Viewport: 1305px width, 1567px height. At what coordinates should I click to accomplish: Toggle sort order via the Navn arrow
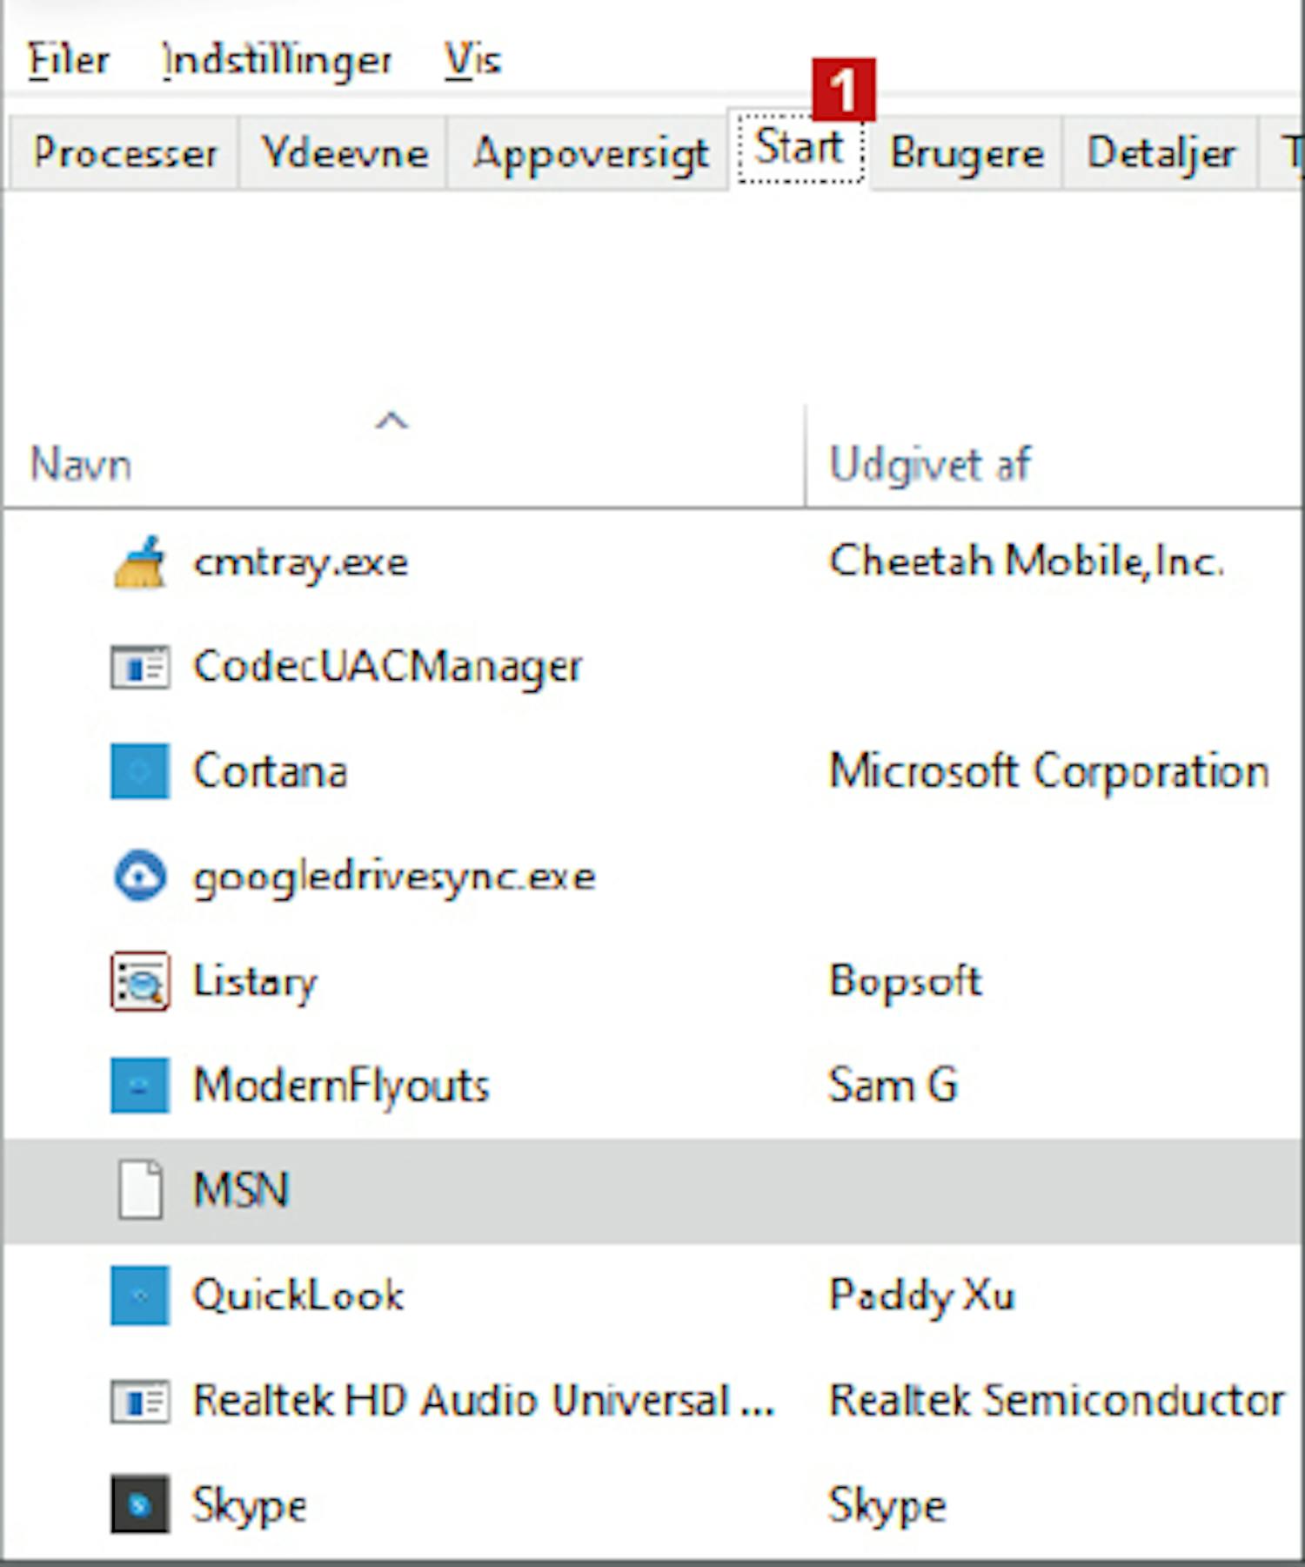pos(391,421)
